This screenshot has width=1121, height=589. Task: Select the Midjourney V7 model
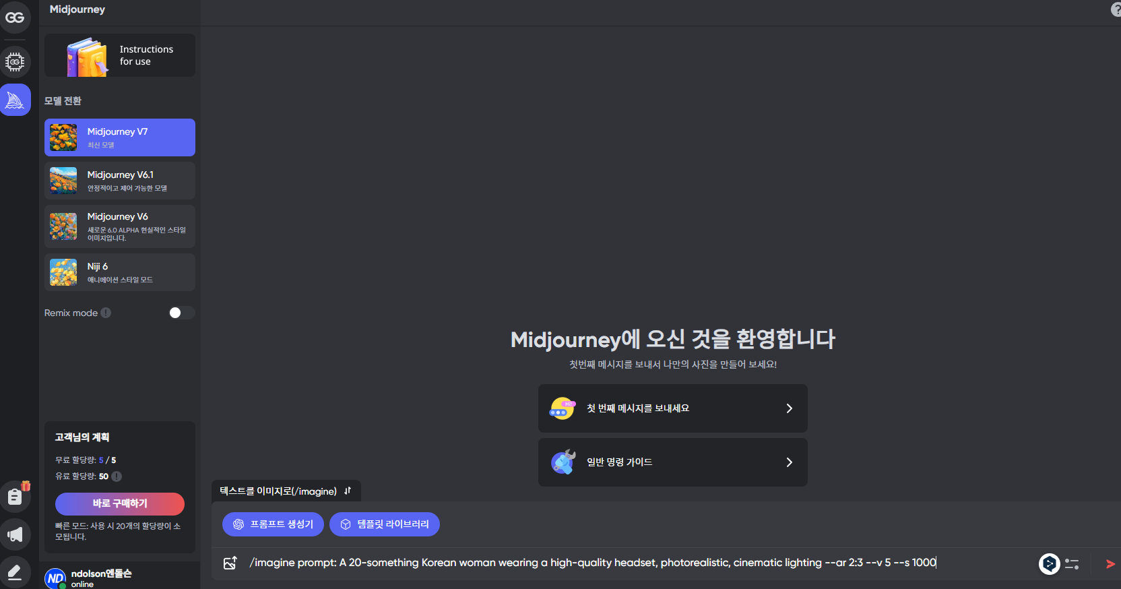(120, 137)
